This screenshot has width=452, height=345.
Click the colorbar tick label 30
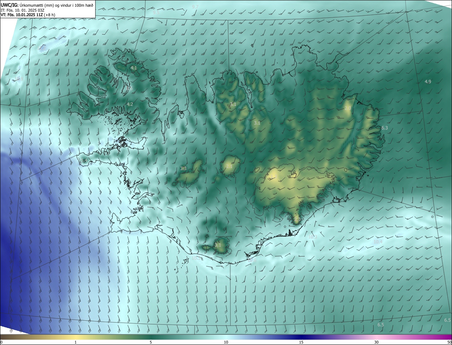pyautogui.click(x=376, y=342)
